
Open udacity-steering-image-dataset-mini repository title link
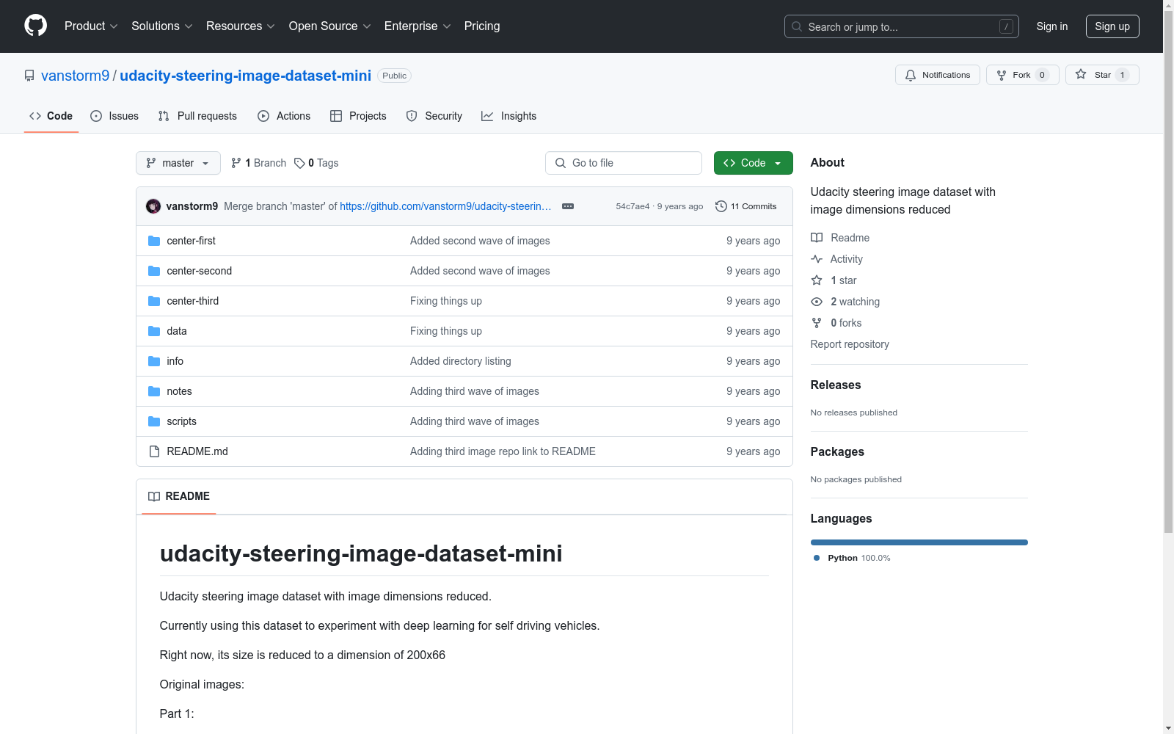pos(246,76)
